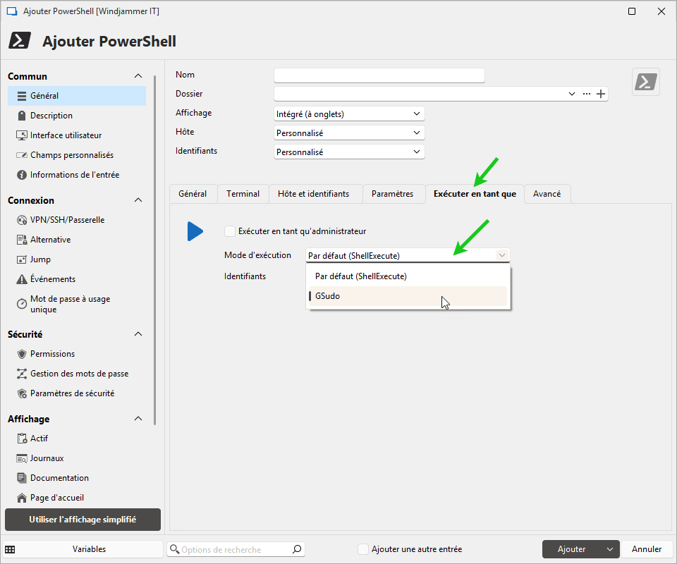The image size is (677, 564).
Task: Open the Affichage dropdown
Action: (349, 114)
